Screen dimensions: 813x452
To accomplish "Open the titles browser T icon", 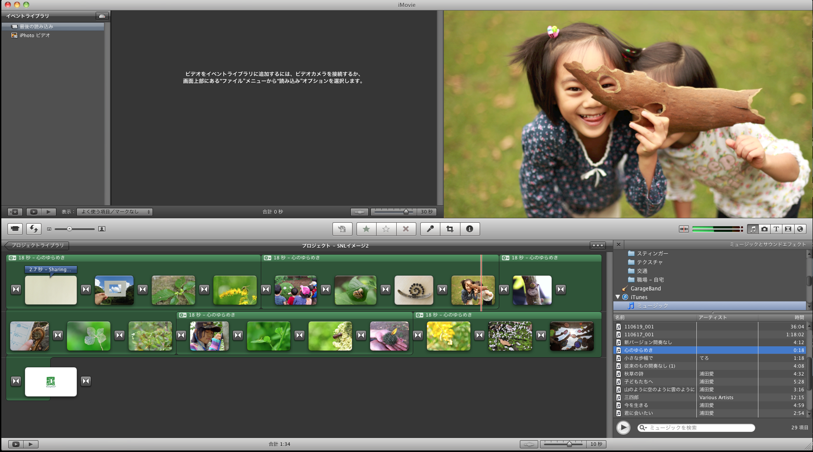I will (776, 229).
